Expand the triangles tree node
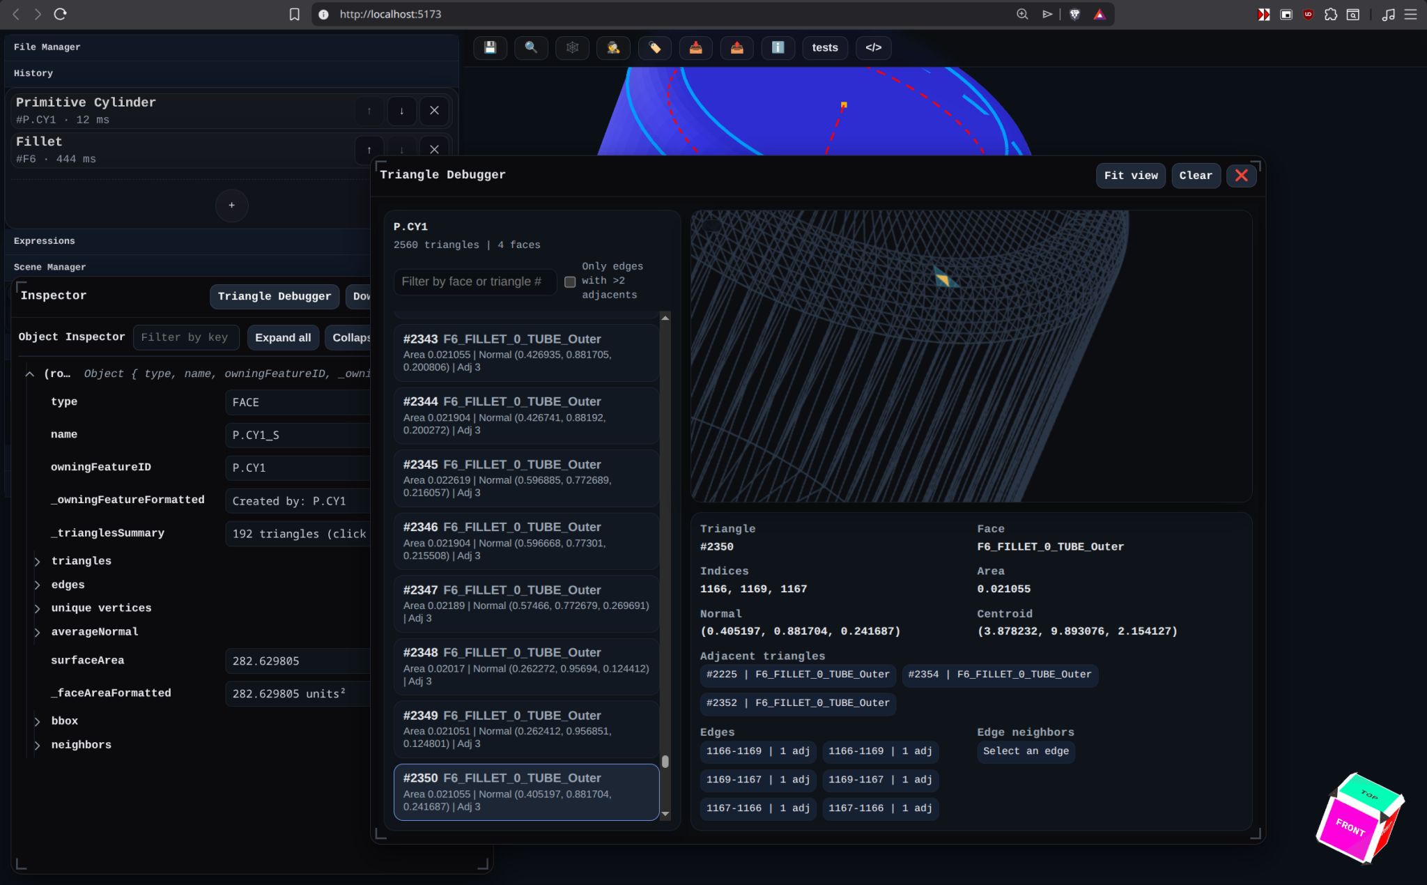 38,561
